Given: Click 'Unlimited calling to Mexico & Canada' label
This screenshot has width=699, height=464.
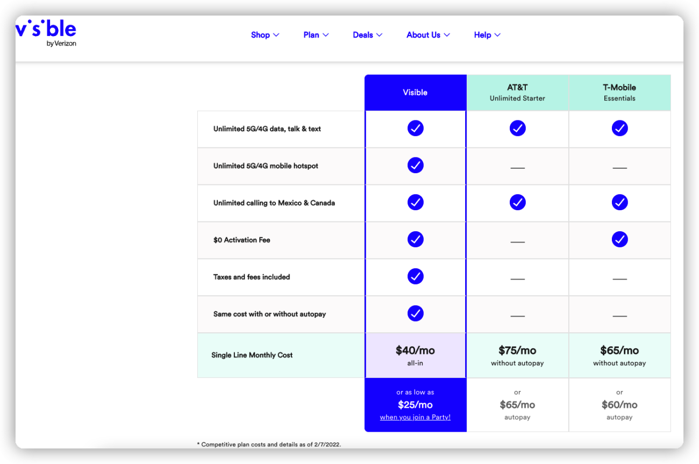Looking at the screenshot, I should [274, 203].
